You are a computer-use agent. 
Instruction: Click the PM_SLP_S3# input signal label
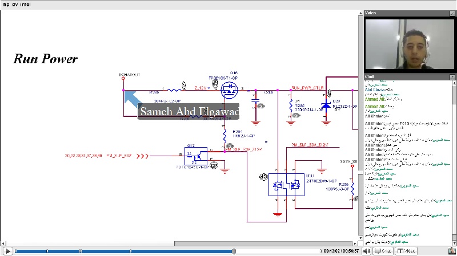pyautogui.click(x=119, y=156)
